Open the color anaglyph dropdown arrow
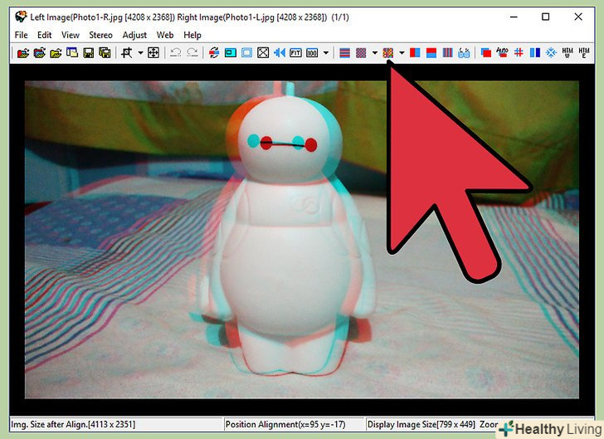This screenshot has width=604, height=439. tap(402, 52)
